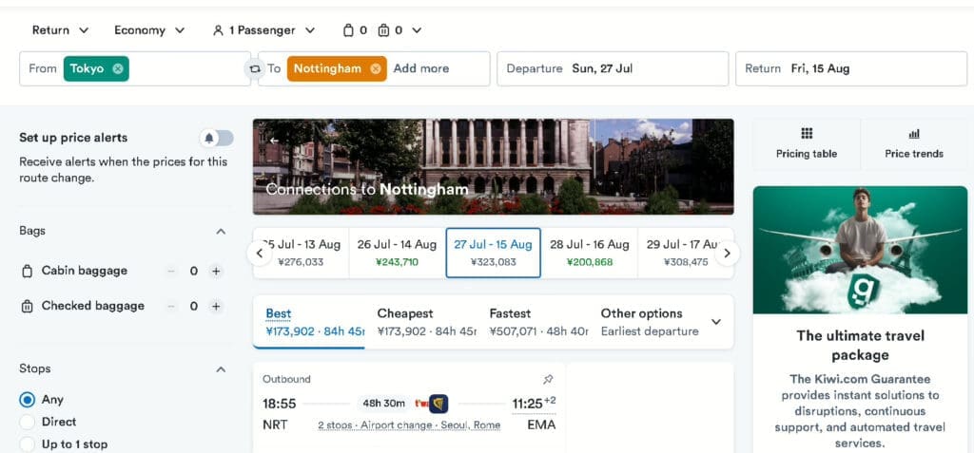This screenshot has width=974, height=453.
Task: Remove Tokyo from the From field
Action: point(117,69)
